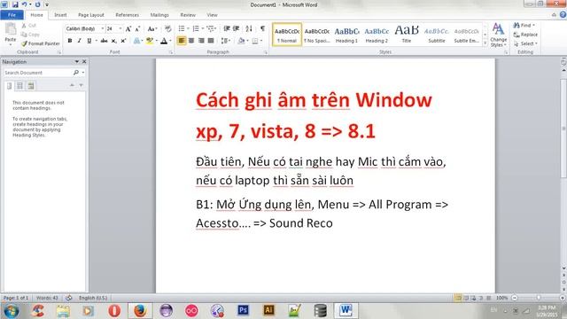Click the Search Document field
567x319 pixels.
[x=38, y=73]
